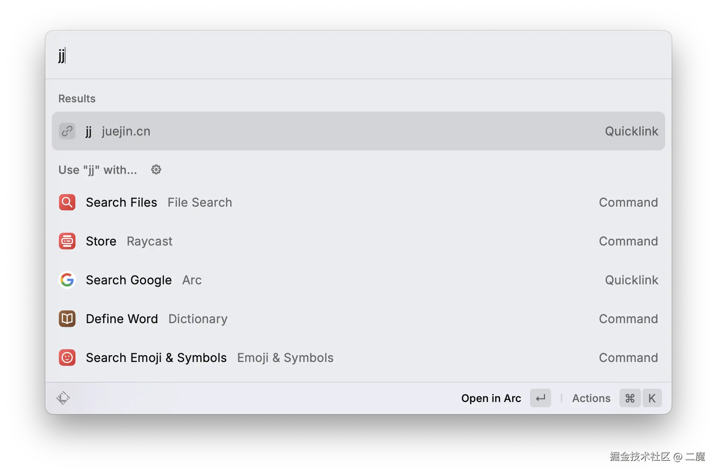Choose Search Emoji & Symbols command row
Viewport: 717px width, 474px height.
click(358, 358)
